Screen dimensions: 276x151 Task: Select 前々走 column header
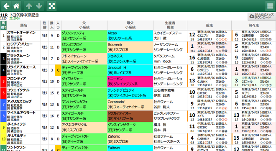click(254, 26)
